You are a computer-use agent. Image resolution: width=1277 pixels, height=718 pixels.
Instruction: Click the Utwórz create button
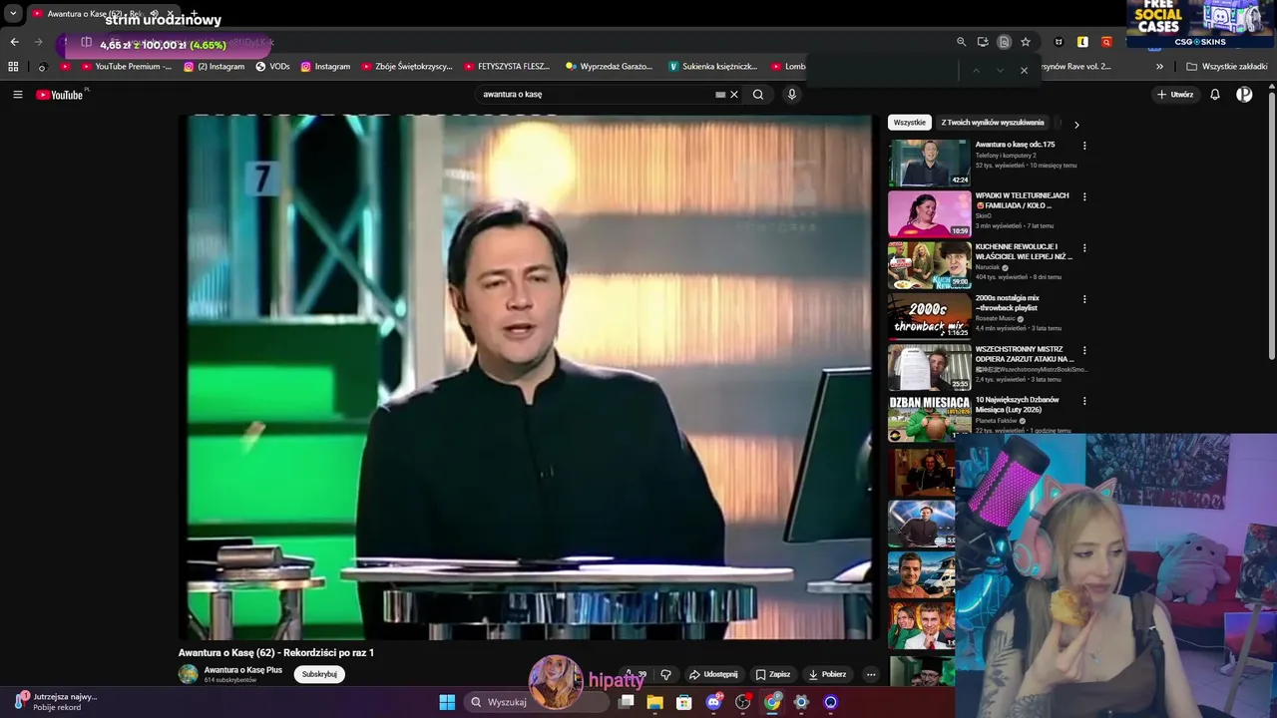(x=1175, y=95)
